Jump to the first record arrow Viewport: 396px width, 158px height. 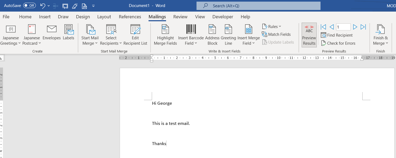coord(323,27)
